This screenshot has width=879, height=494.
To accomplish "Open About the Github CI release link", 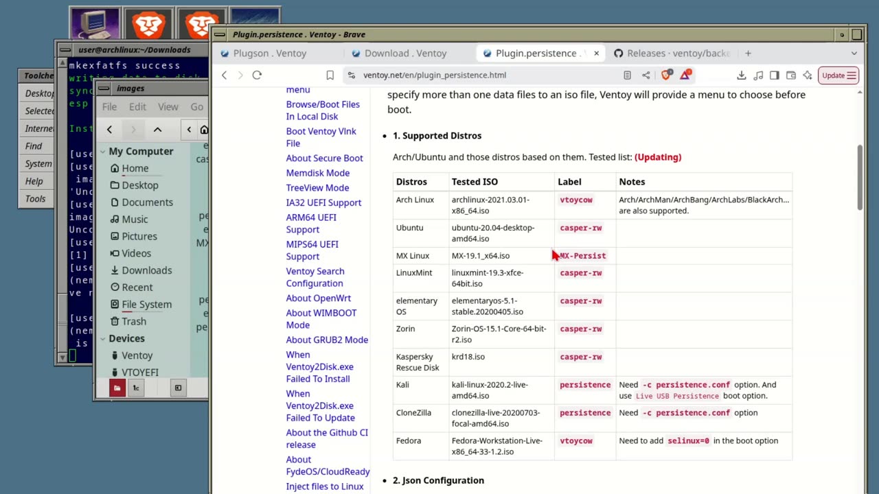I will [x=327, y=438].
